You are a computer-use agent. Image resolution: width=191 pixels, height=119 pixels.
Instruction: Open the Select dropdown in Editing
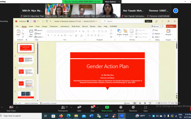(x=156, y=37)
